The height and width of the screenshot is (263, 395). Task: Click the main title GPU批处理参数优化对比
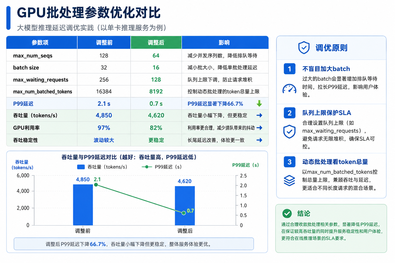pyautogui.click(x=89, y=13)
